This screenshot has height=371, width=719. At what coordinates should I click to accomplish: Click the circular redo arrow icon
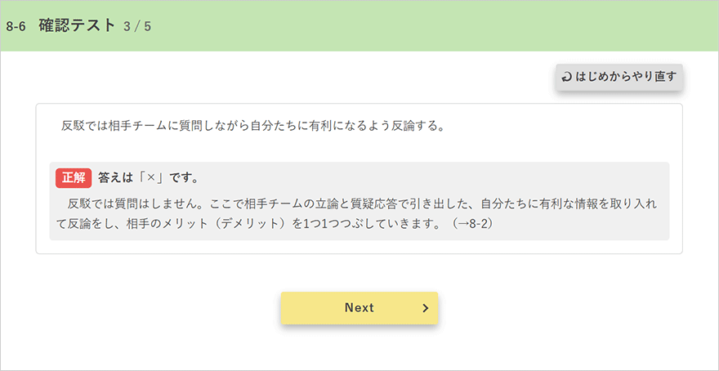pos(567,77)
